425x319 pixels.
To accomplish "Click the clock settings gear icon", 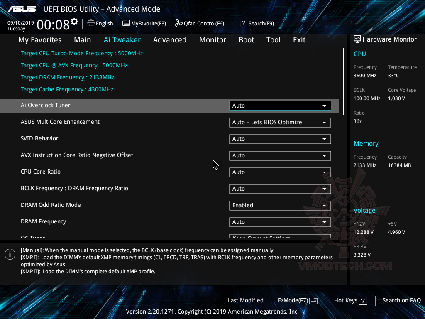I will click(74, 21).
